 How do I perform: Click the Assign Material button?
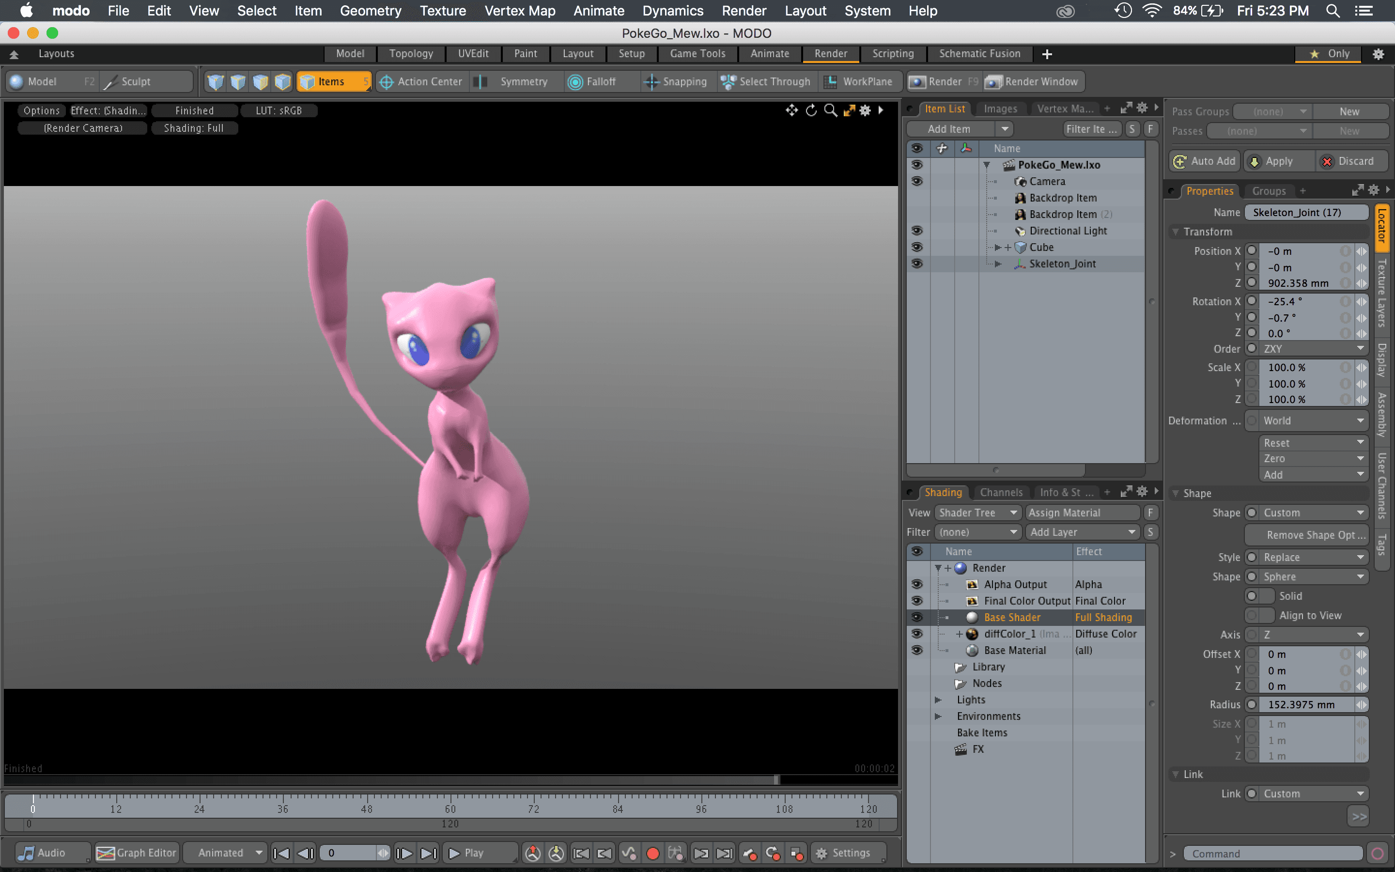coord(1082,513)
